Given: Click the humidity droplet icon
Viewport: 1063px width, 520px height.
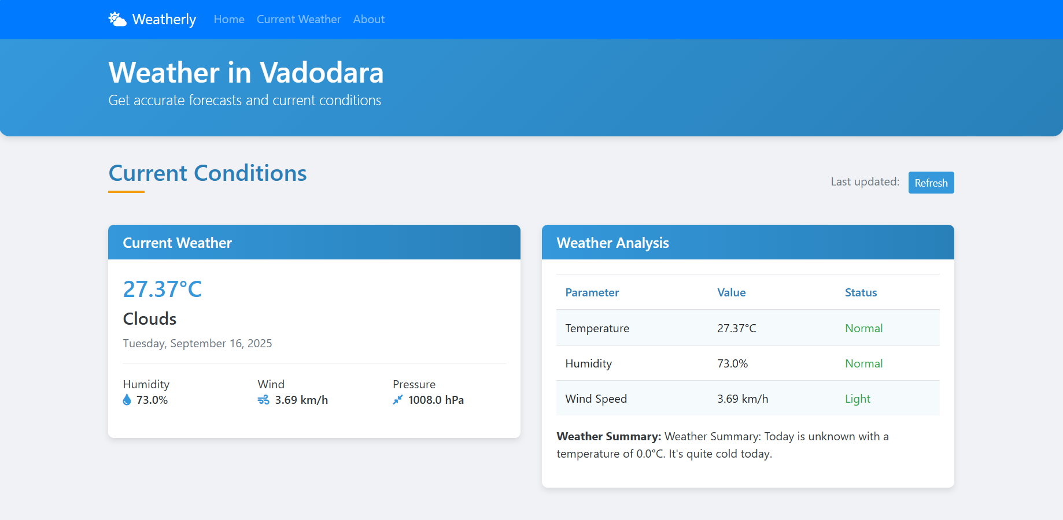Looking at the screenshot, I should pos(127,400).
